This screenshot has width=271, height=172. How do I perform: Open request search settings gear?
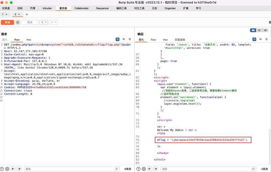[x=7, y=169]
